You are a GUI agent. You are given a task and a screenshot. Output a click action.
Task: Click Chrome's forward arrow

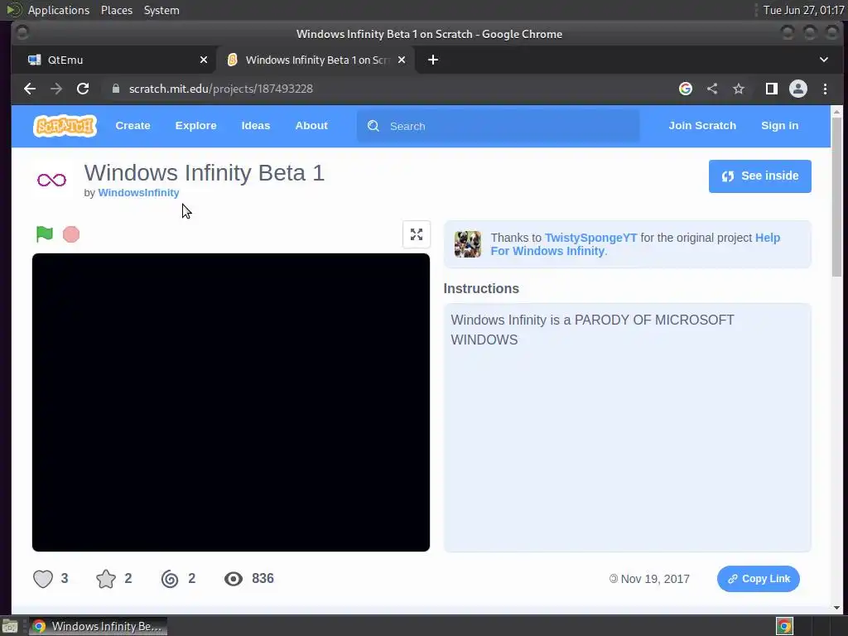[x=56, y=89]
